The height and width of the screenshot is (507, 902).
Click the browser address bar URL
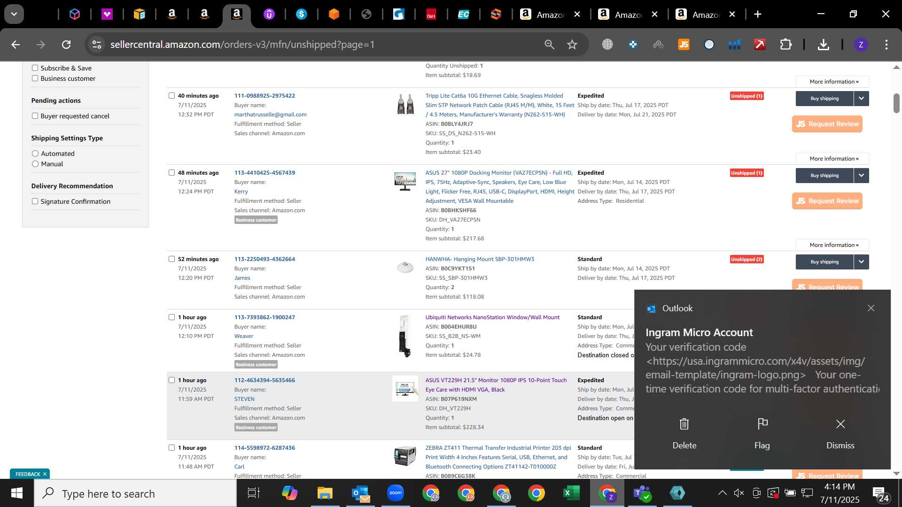point(242,45)
